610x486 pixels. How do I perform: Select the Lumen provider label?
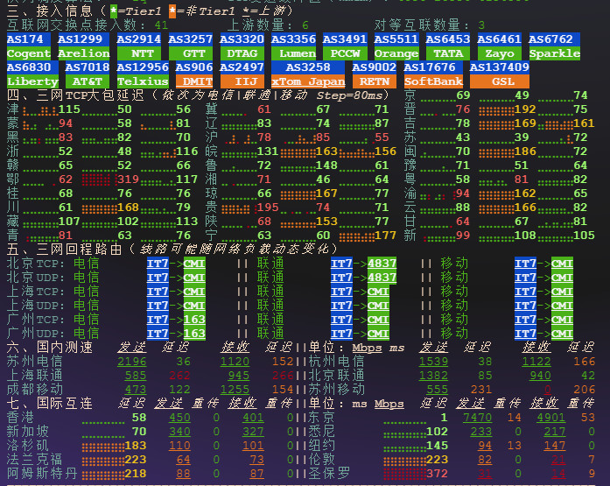tap(293, 53)
